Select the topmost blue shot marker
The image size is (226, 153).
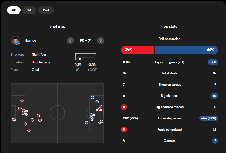tap(92, 98)
